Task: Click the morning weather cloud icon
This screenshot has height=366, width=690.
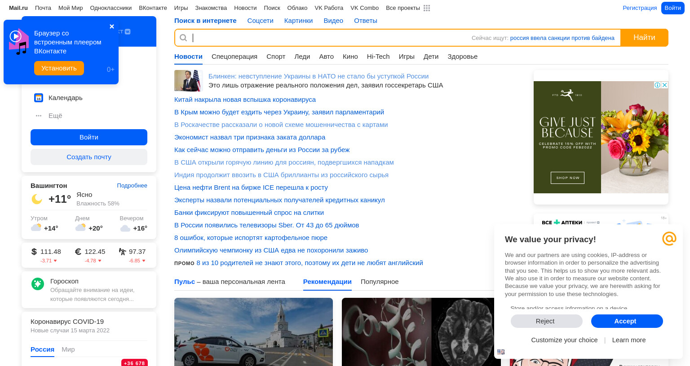Action: (36, 227)
